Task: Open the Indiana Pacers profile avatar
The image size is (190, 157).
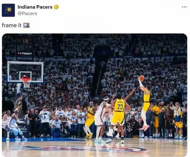Action: (8, 10)
